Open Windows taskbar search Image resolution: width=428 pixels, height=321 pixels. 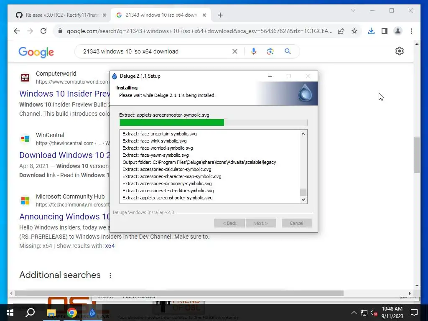tap(30, 313)
